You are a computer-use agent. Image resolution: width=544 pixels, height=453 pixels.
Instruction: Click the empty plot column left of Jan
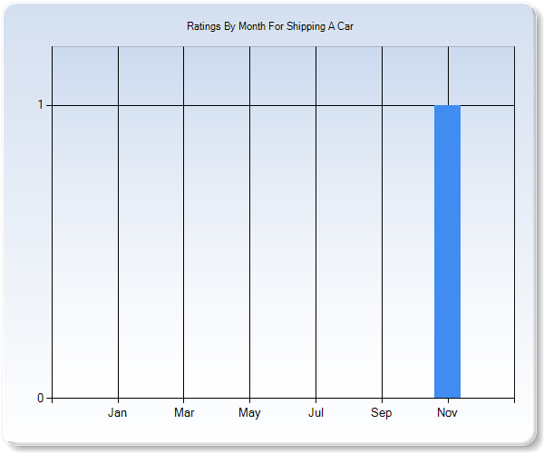click(84, 254)
